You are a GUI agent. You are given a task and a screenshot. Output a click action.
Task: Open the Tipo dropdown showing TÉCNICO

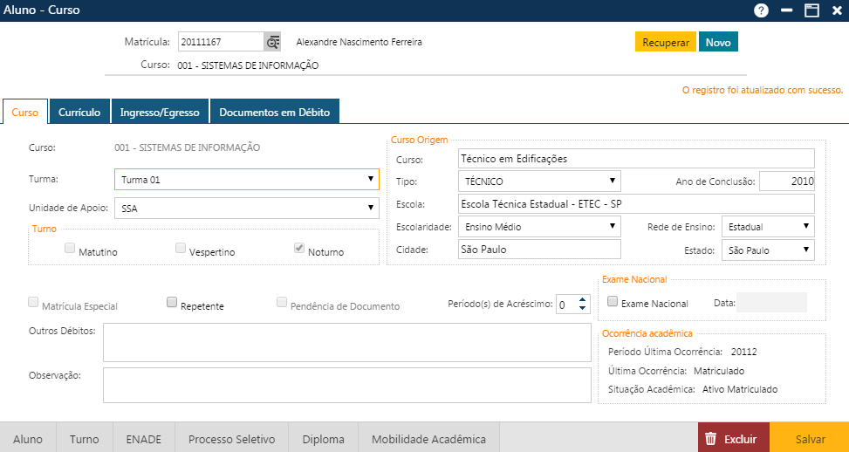[538, 181]
